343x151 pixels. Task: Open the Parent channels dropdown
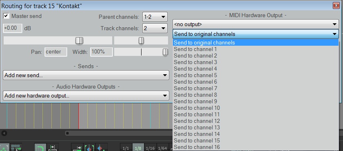pos(155,17)
